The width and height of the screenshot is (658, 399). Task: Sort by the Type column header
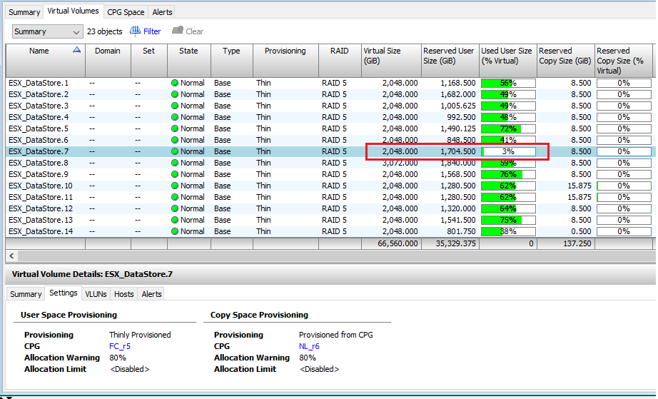coord(232,61)
